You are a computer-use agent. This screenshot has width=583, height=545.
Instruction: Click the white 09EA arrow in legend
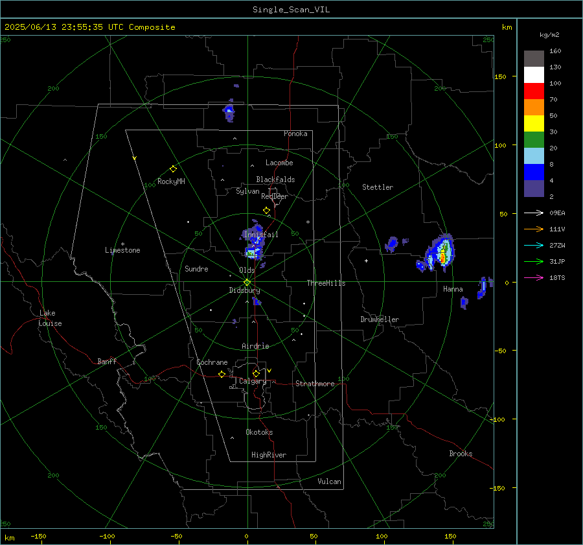534,213
